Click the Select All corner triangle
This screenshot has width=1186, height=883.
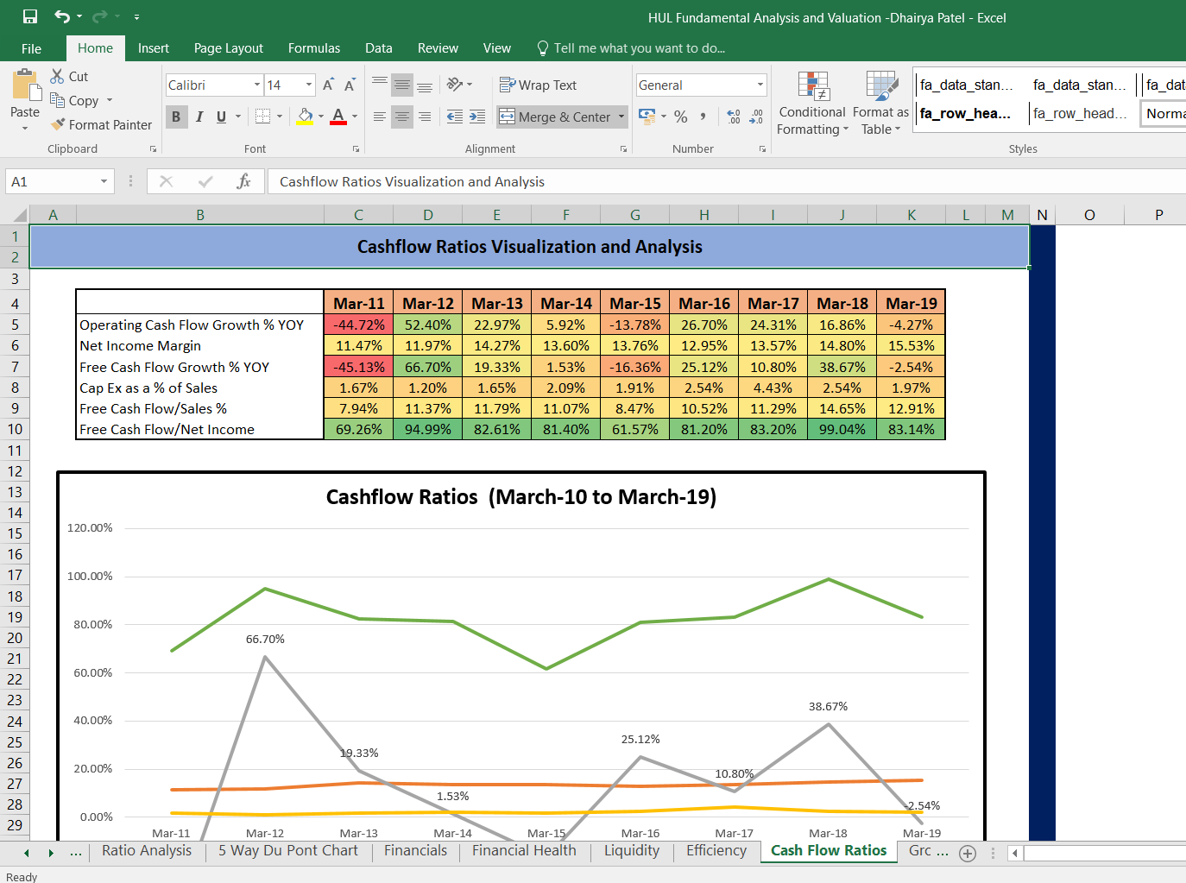pyautogui.click(x=19, y=215)
